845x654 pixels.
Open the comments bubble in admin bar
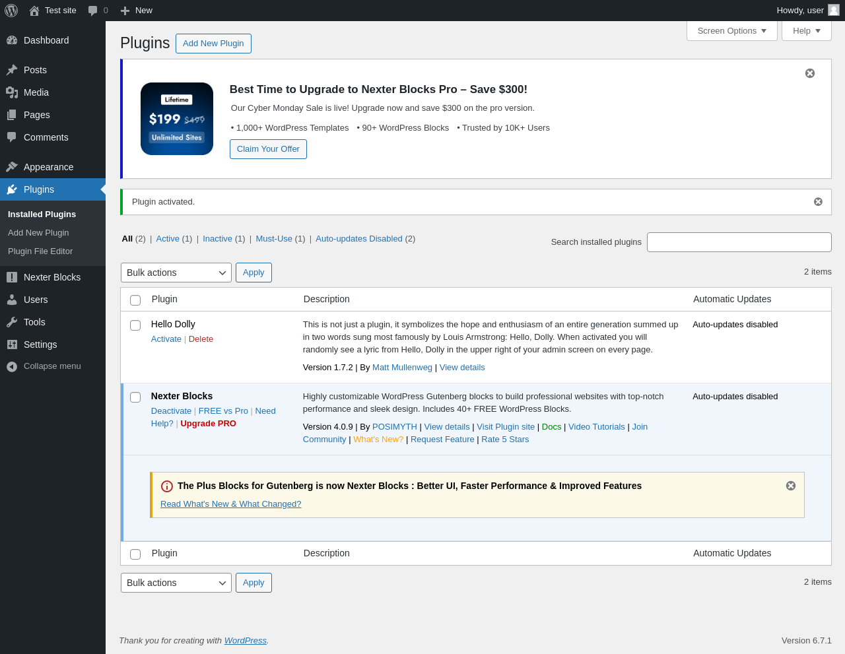(x=93, y=11)
